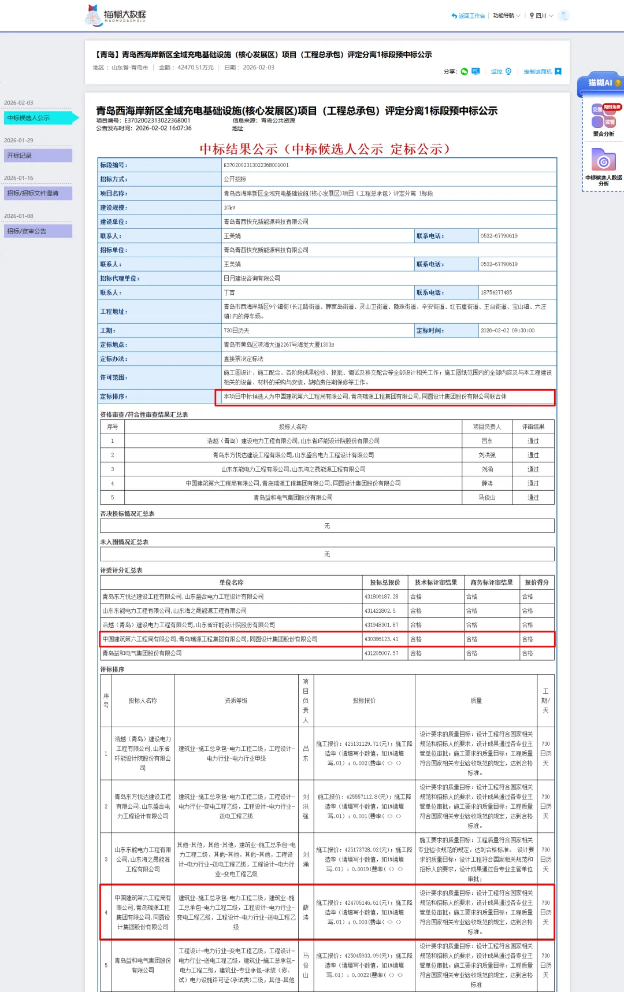Click bid total 430386123.41
The image size is (624, 992).
pos(381,639)
